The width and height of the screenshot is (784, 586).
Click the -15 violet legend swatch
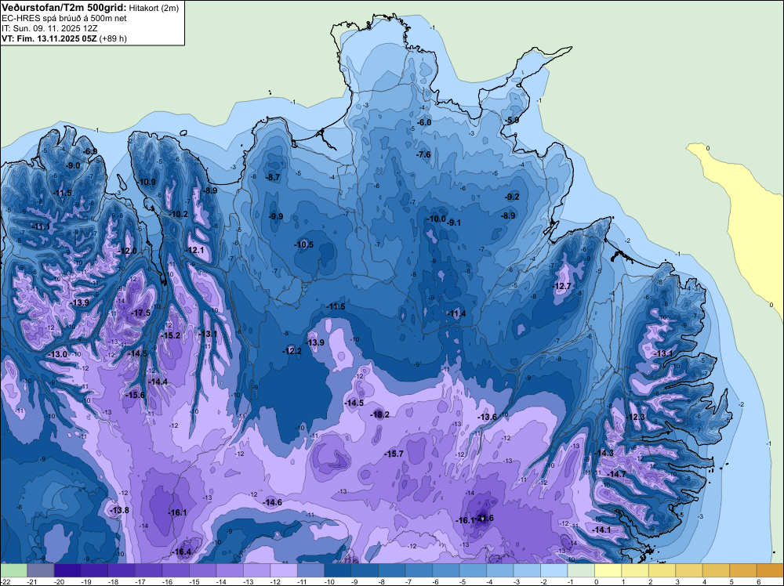coord(202,570)
